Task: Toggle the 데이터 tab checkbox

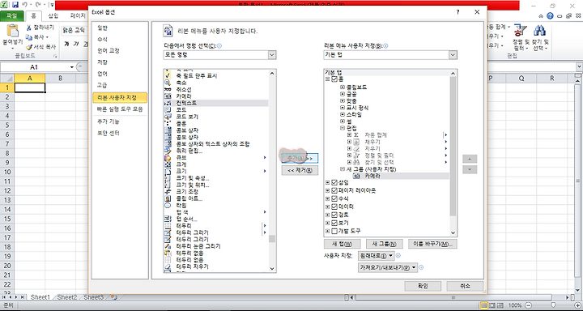Action: point(334,207)
